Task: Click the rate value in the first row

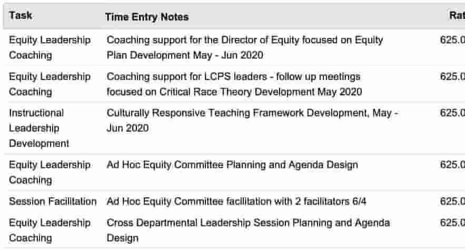Action: tap(452, 40)
